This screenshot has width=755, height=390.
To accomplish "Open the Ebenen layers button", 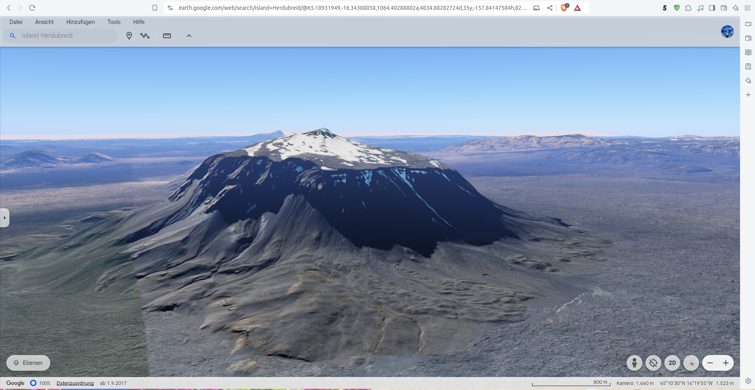I will (28, 363).
